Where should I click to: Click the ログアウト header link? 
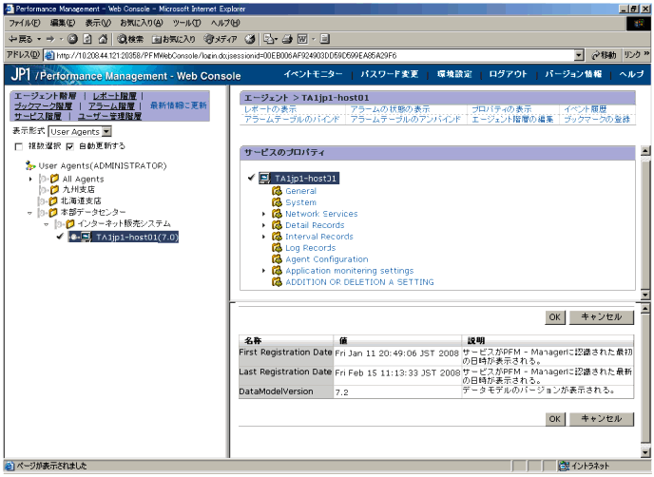tap(508, 73)
